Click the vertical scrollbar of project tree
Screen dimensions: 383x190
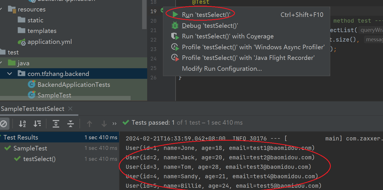pos(145,15)
